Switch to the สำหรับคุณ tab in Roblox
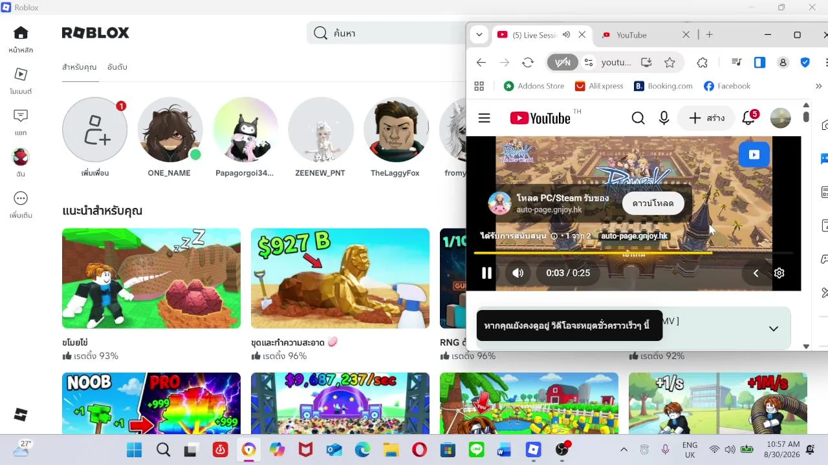Image resolution: width=828 pixels, height=465 pixels. 80,67
